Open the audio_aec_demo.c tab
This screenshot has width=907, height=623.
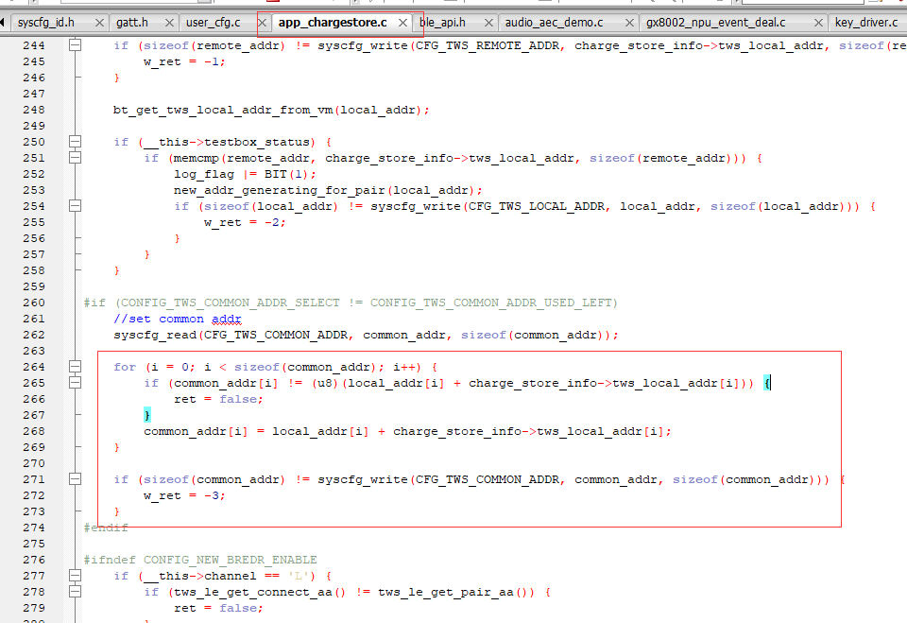click(555, 23)
